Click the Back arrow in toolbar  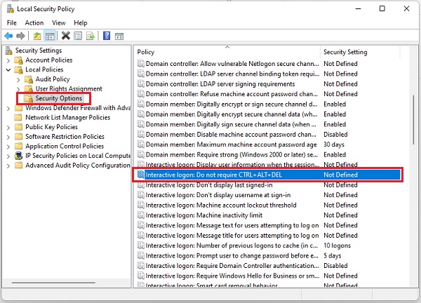click(8, 36)
